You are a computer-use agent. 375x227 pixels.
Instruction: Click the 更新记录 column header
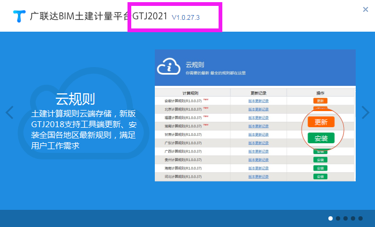(258, 93)
